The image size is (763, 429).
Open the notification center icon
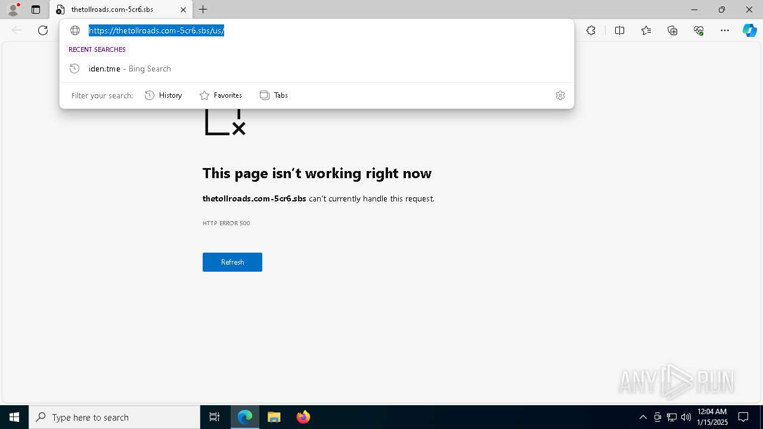coord(744,417)
